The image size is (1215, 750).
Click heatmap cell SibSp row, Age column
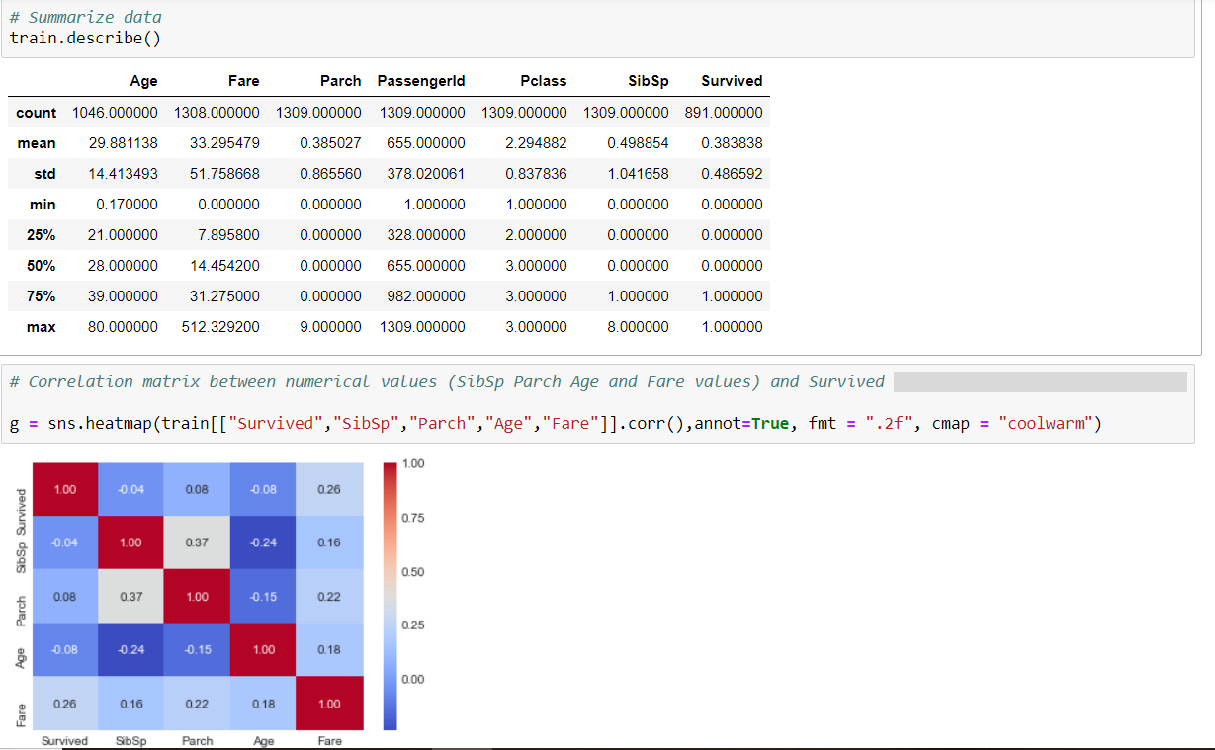(264, 542)
